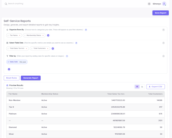Sort by Tier Name column header
Screen dimensions: 172x138
click(13, 94)
